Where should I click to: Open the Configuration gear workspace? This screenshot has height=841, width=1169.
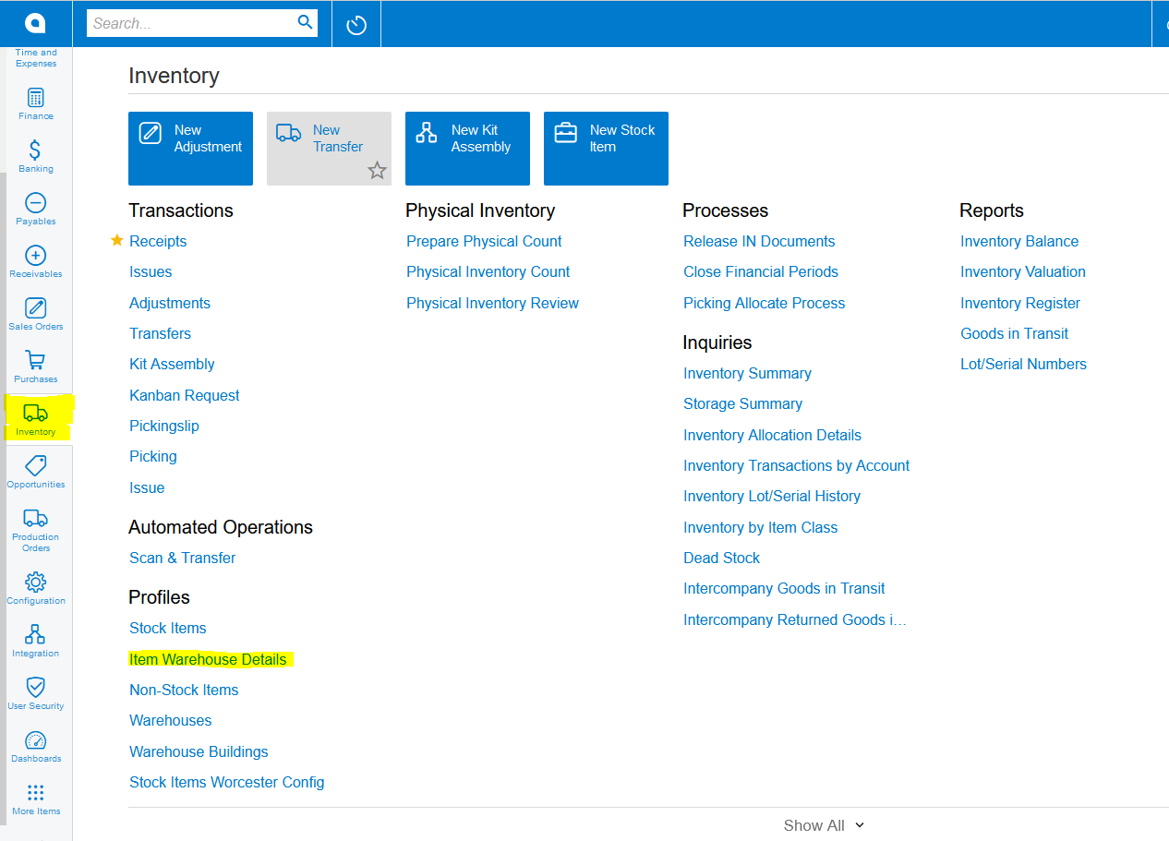pyautogui.click(x=36, y=589)
